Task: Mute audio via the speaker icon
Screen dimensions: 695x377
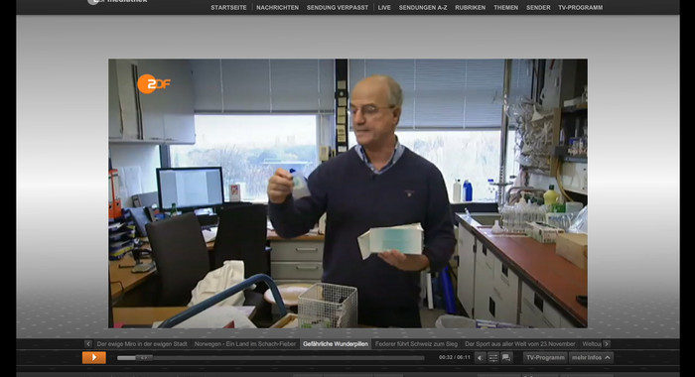Action: [480, 357]
